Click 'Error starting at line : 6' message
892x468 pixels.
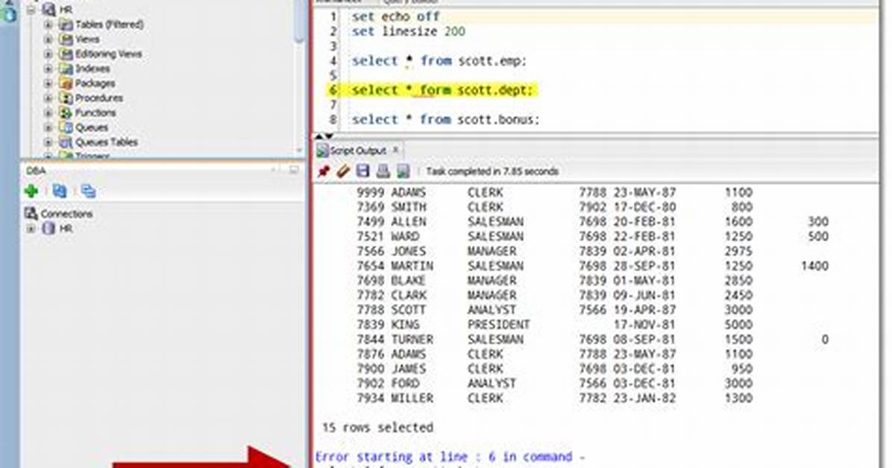click(450, 457)
